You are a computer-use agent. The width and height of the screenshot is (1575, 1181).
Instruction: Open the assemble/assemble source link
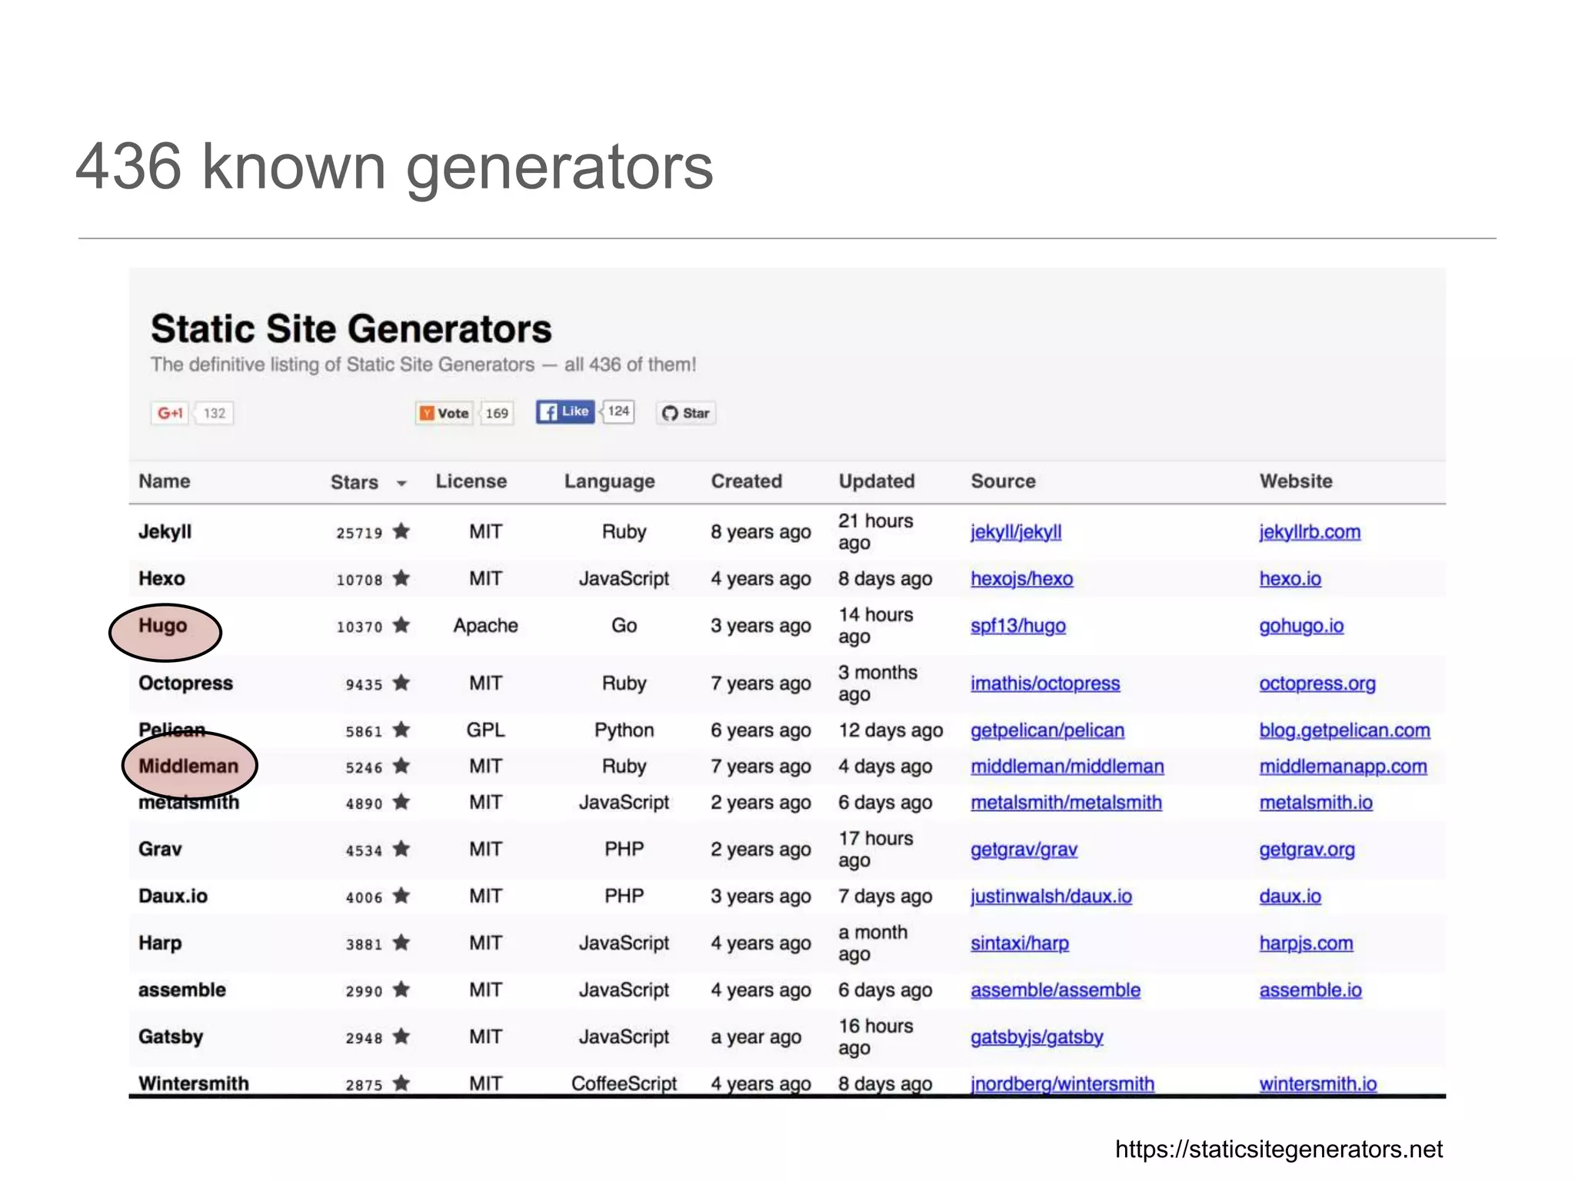tap(1055, 990)
